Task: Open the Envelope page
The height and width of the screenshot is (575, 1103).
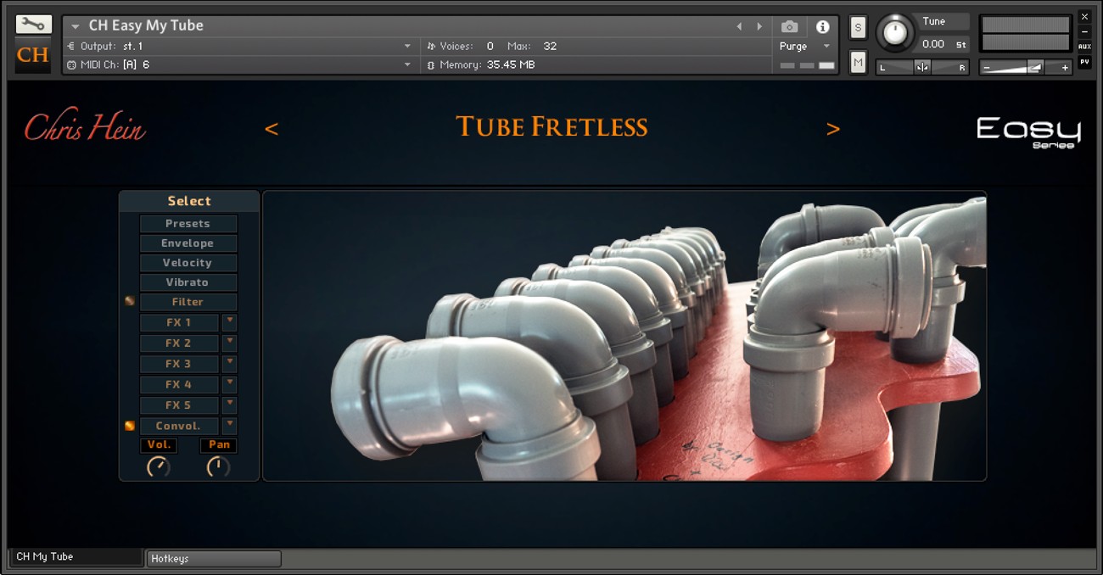Action: coord(188,243)
